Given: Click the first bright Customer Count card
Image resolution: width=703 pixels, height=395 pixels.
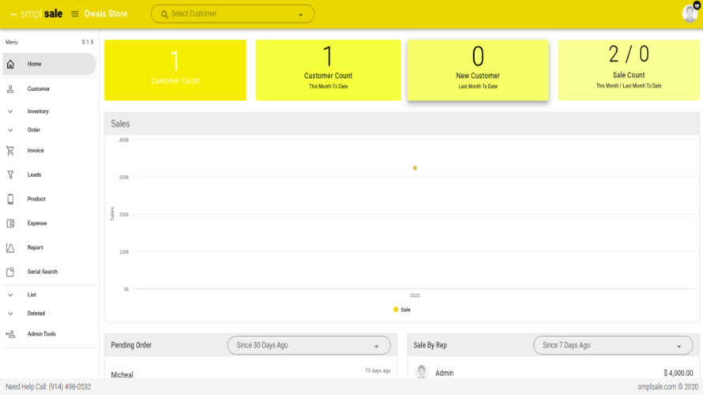Looking at the screenshot, I should point(175,70).
